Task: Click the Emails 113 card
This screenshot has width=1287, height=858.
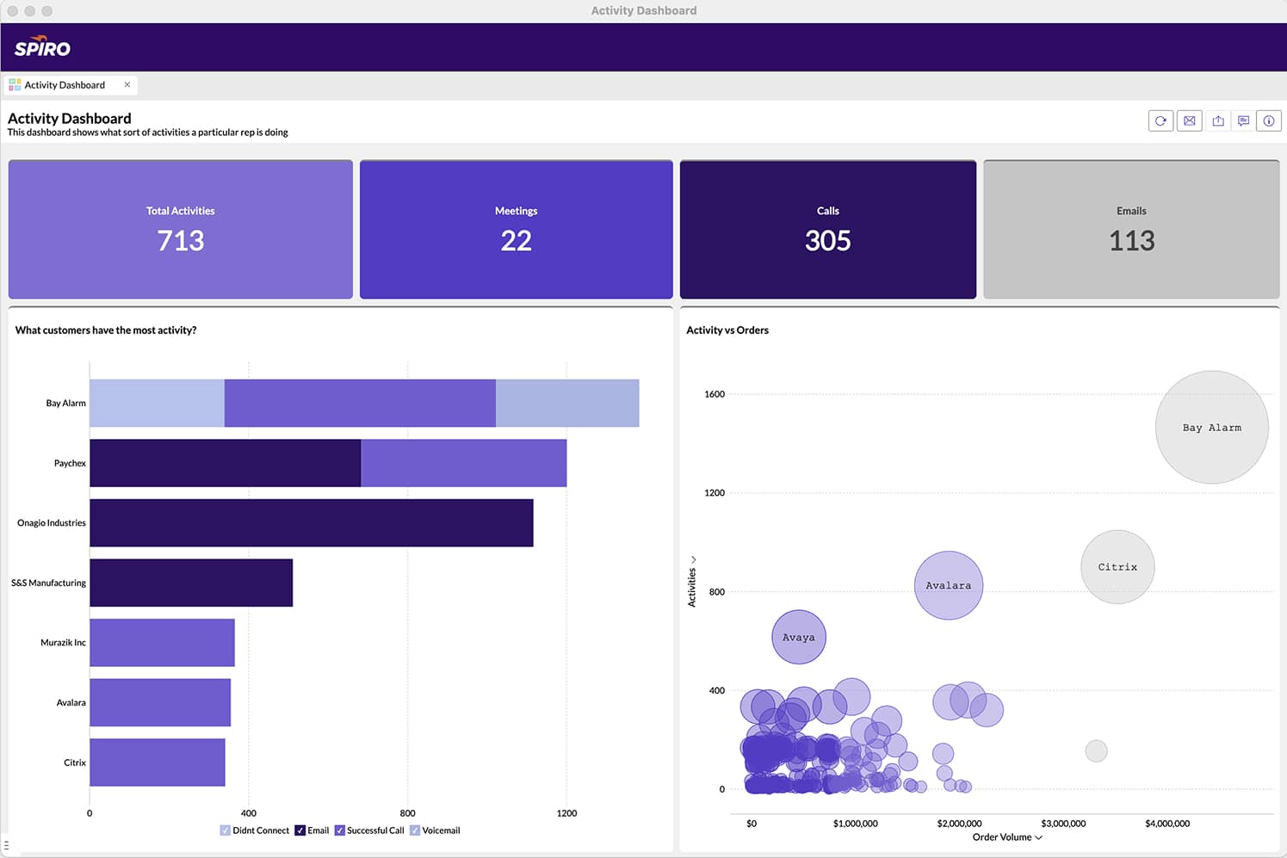Action: click(1131, 230)
